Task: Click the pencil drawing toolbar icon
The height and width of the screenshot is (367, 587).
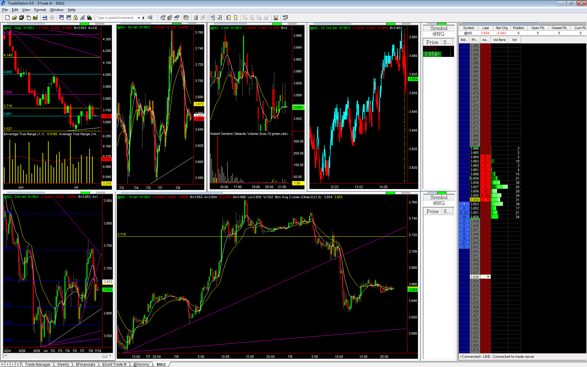Action: click(x=83, y=18)
